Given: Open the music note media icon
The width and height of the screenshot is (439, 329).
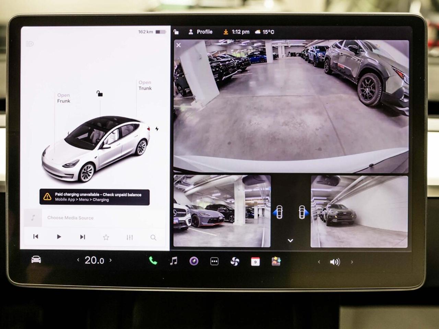Looking at the screenshot, I should tap(174, 261).
